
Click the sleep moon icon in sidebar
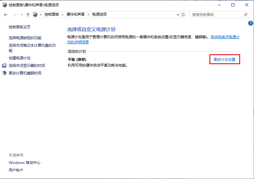click(x=4, y=73)
